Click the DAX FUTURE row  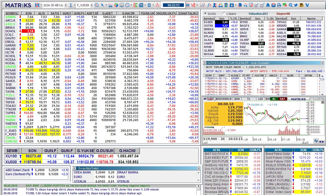click(233, 169)
